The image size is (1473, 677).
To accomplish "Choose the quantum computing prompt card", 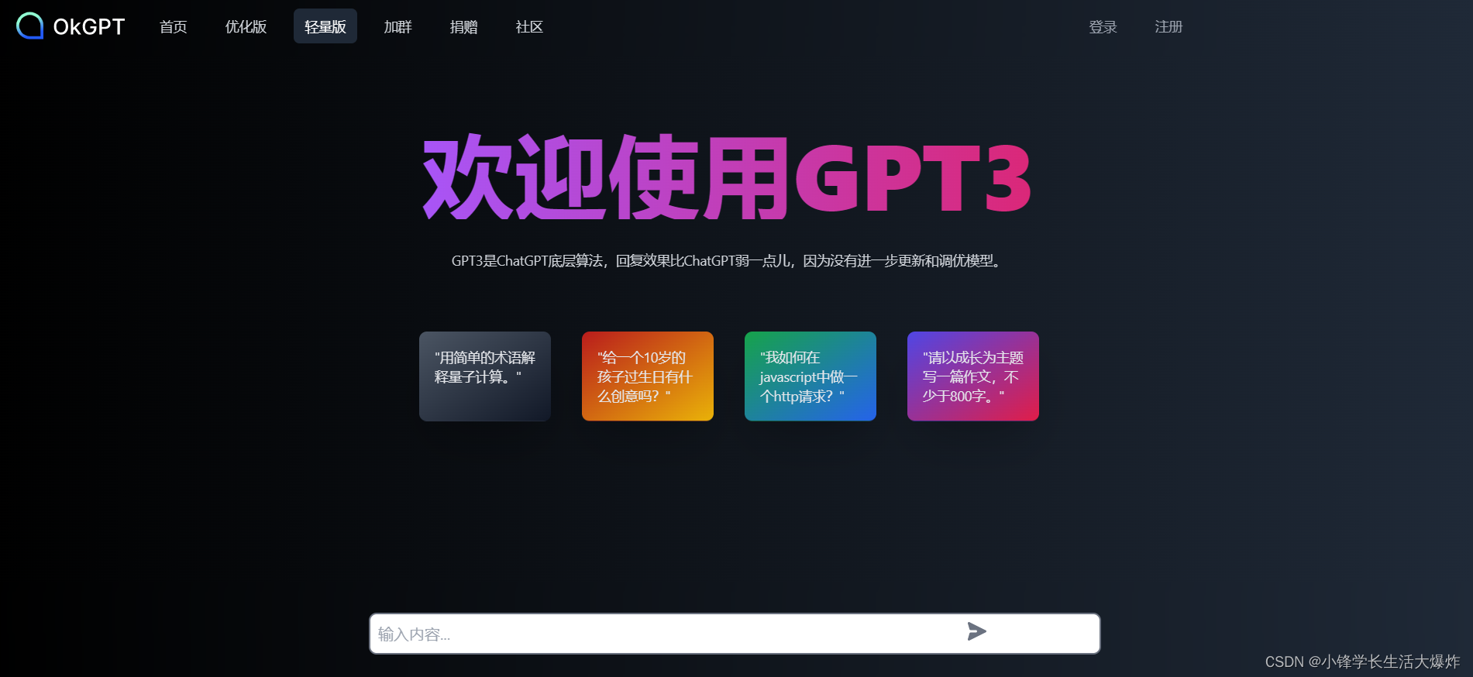I will tap(485, 376).
